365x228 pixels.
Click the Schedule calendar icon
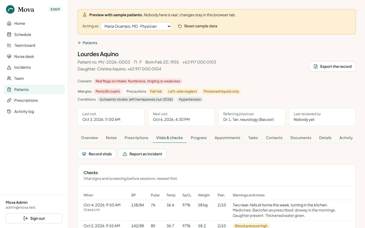(x=9, y=34)
